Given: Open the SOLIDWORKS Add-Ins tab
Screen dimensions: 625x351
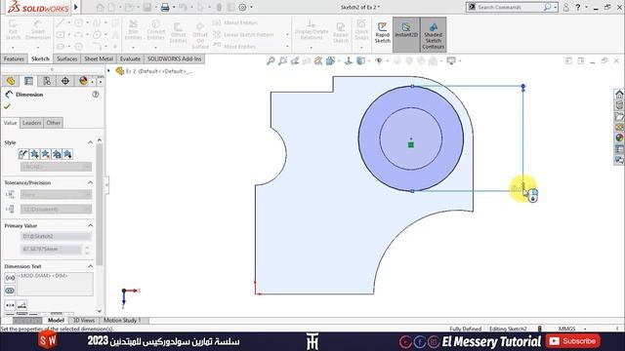Looking at the screenshot, I should click(x=174, y=58).
